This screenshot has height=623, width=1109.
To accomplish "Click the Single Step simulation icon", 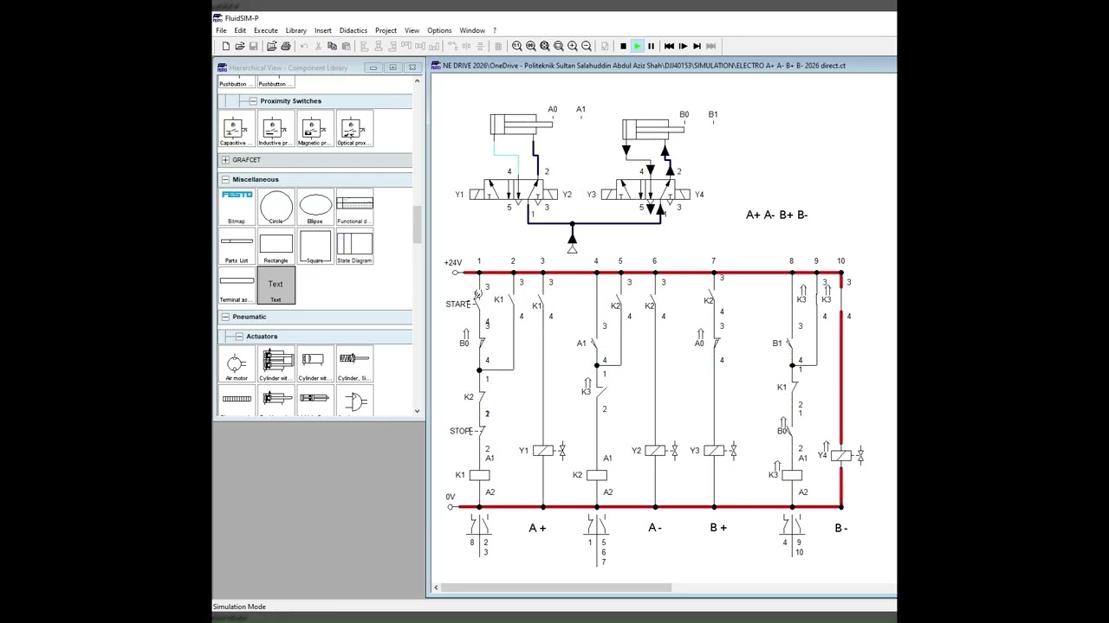I will [x=683, y=46].
